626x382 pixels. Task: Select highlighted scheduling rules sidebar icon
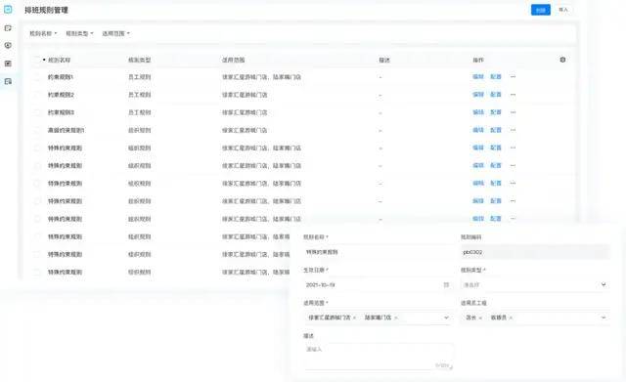click(8, 81)
